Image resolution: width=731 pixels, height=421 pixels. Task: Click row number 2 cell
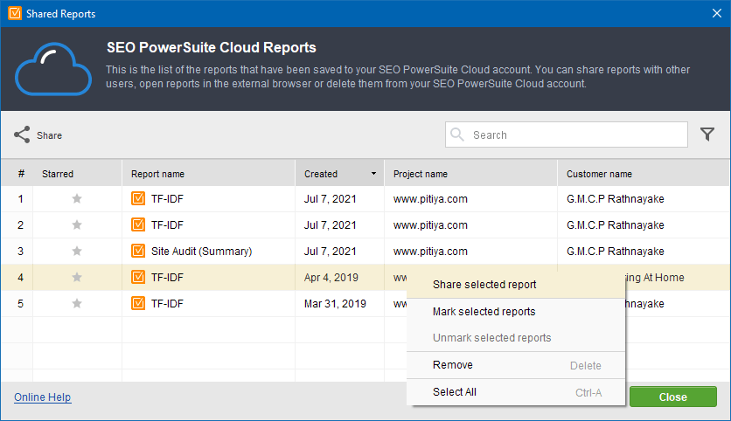(17, 225)
